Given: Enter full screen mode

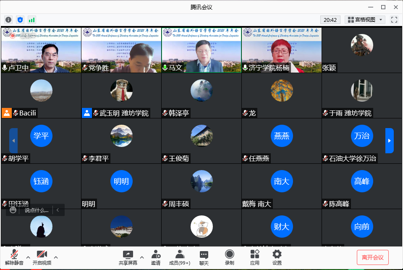Looking at the screenshot, I should [x=394, y=20].
